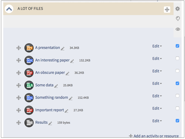
Task: Click PDF icon of Important report
Action: coord(29,110)
